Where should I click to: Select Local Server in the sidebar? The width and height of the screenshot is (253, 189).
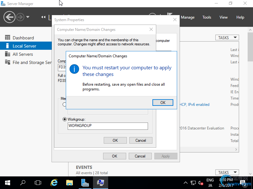click(x=26, y=46)
